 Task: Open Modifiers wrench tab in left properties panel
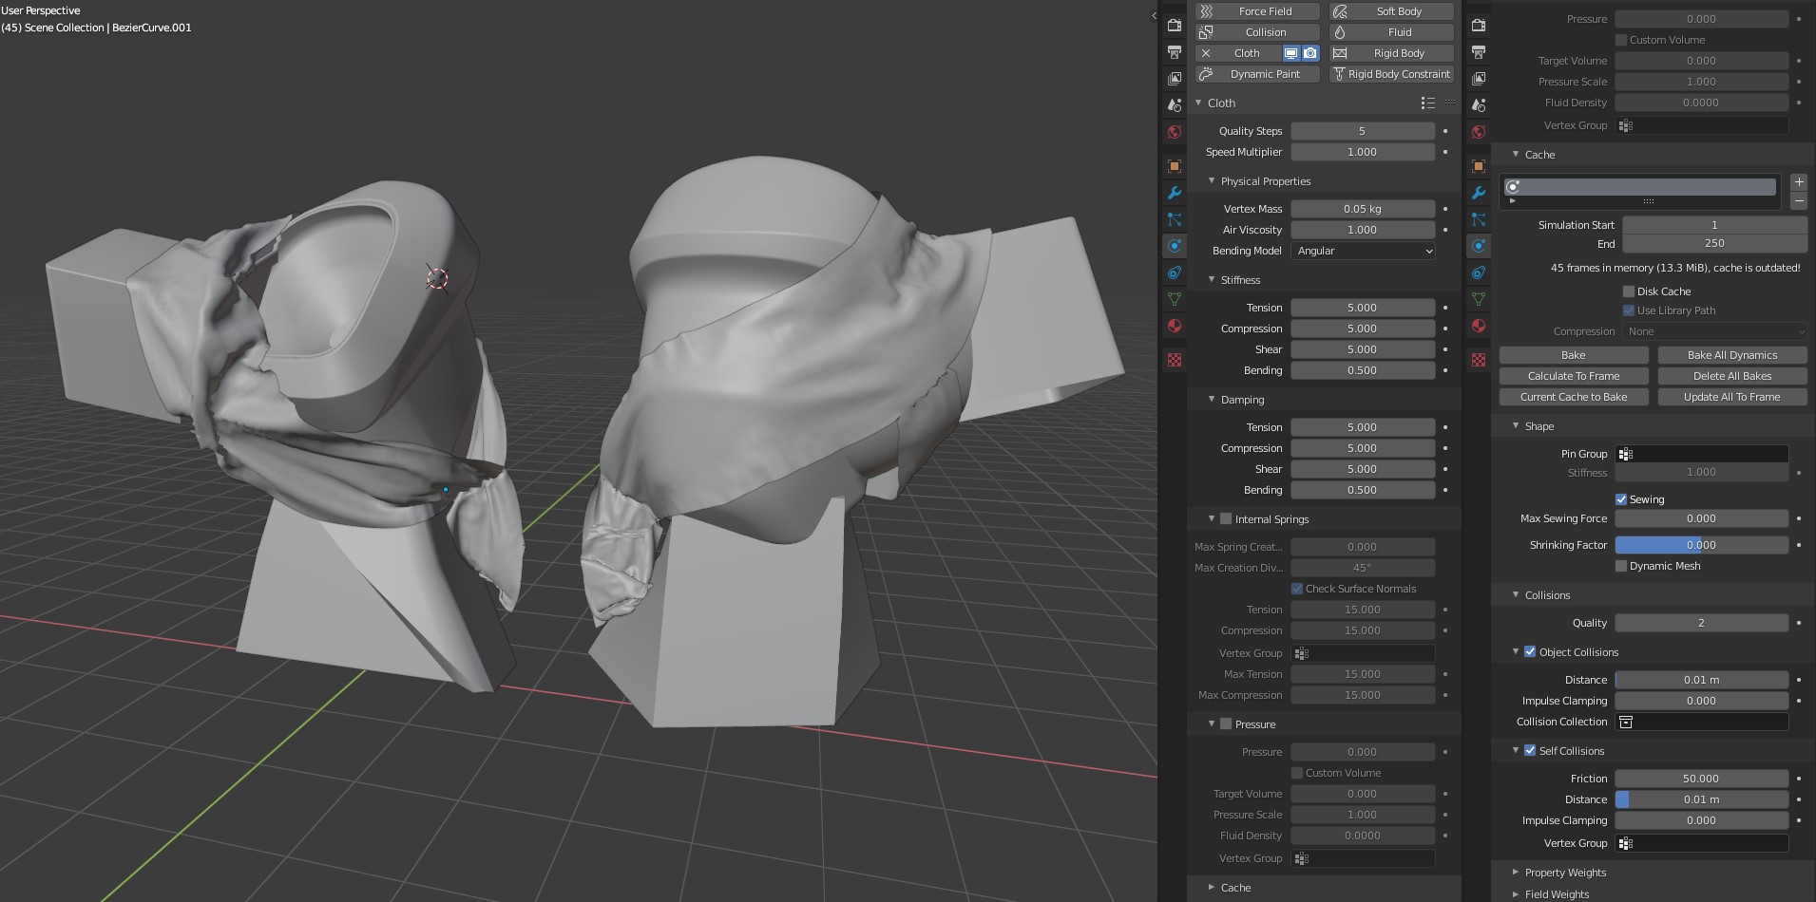[1175, 193]
